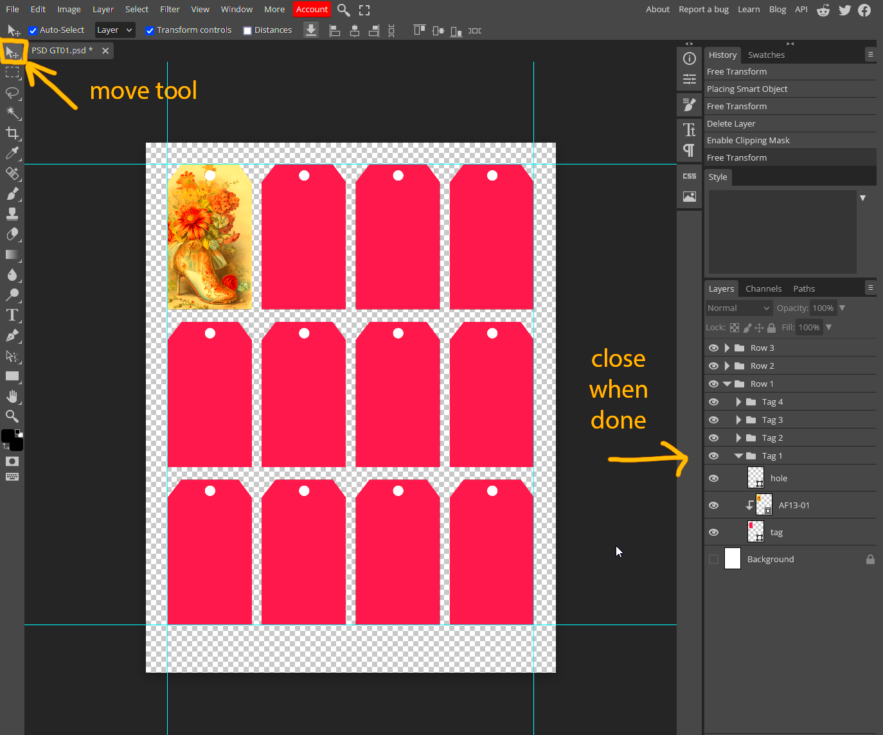Toggle the Transform controls checkbox

pos(150,31)
